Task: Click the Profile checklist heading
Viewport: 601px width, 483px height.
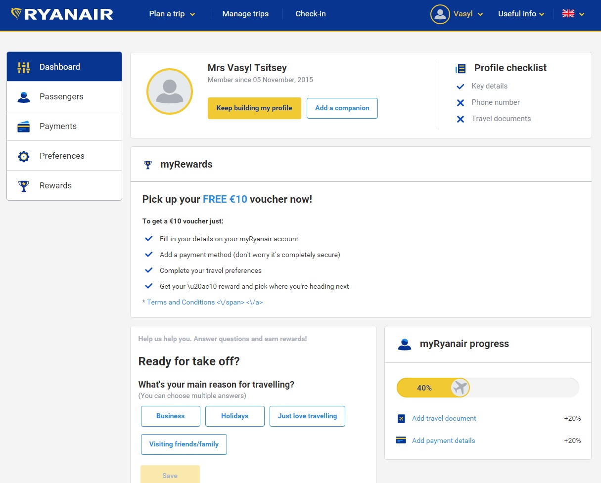Action: [510, 68]
